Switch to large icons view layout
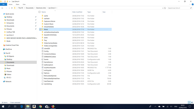 click(192, 103)
